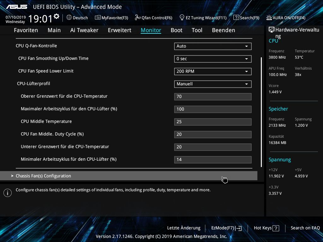Open the date and time settings gear
Image resolution: width=323 pixels, height=242 pixels.
click(x=56, y=16)
